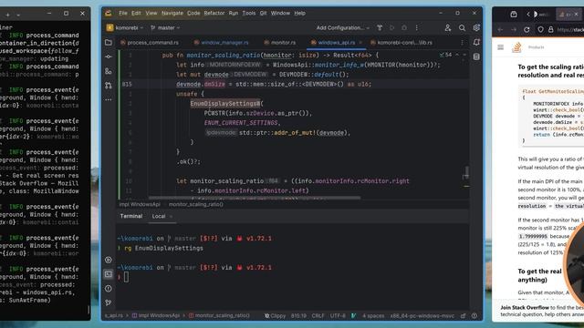Open the Local terminal tab dropdown arrow
Screen dimensions: 584x328
tap(171, 217)
